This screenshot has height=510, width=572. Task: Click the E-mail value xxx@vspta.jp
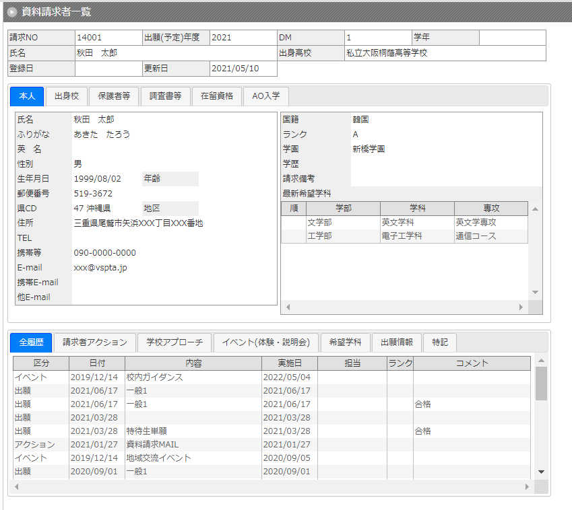[x=100, y=268]
